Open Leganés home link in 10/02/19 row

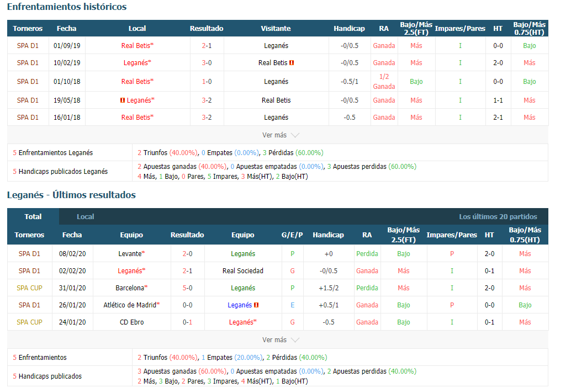click(138, 62)
